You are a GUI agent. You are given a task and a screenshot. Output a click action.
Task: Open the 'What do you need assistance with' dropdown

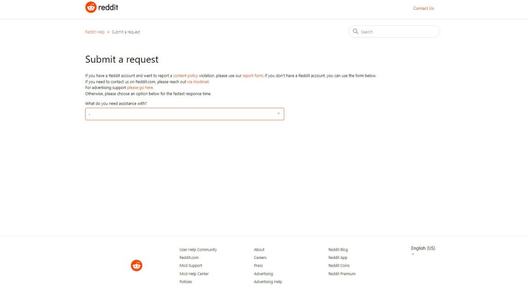(184, 114)
